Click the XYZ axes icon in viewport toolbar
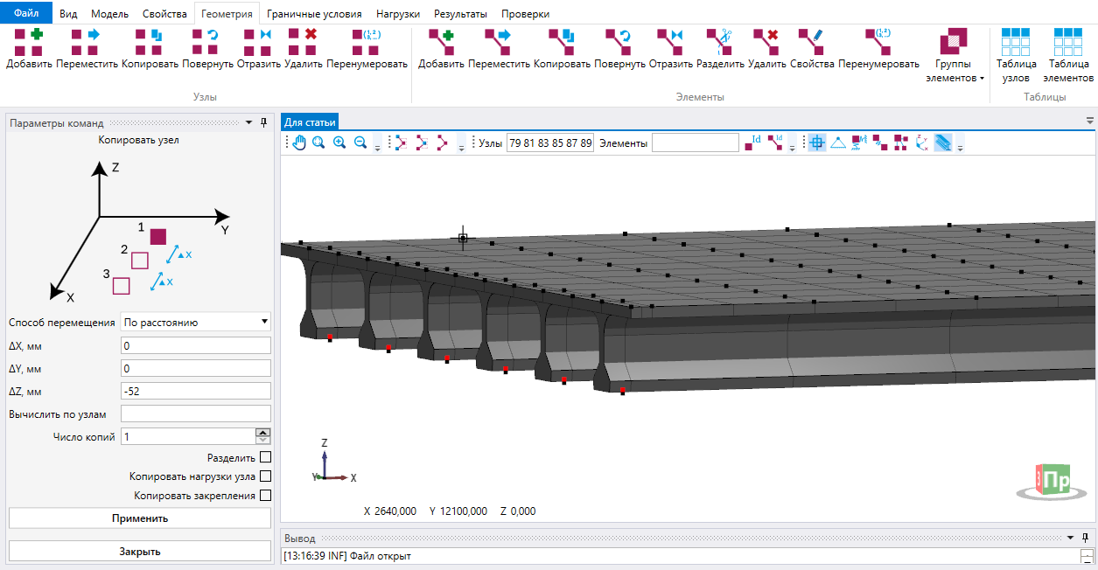1098x570 pixels. (x=922, y=143)
